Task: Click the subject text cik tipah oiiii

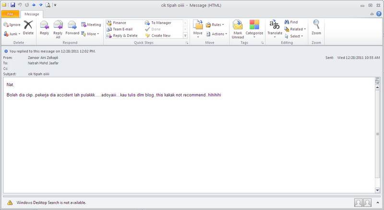Action: click(39, 74)
